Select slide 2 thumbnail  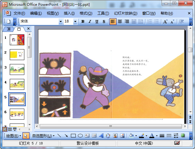click(x=17, y=55)
